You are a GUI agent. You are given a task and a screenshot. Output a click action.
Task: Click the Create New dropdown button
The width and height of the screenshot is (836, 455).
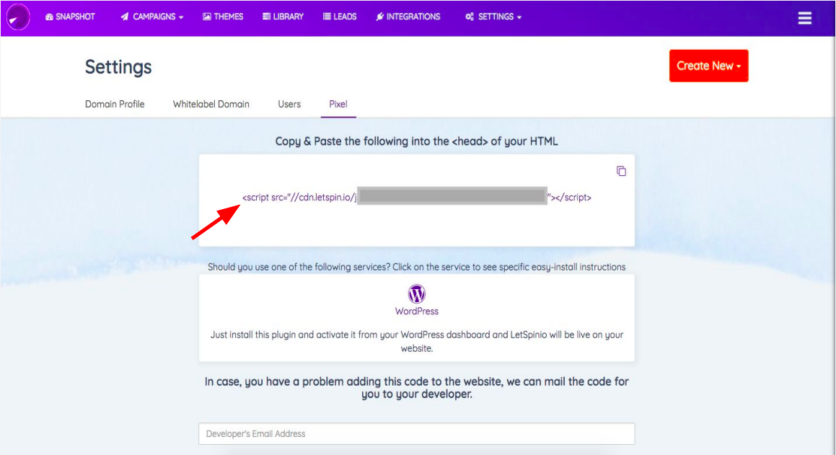coord(708,66)
